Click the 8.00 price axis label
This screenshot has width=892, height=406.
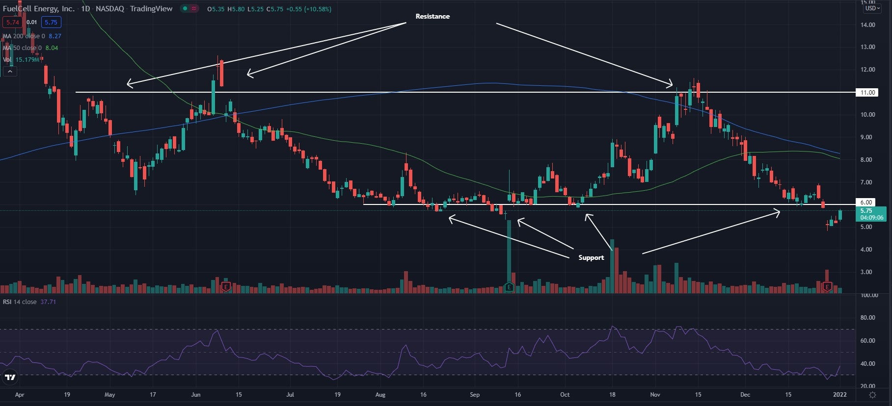[866, 160]
